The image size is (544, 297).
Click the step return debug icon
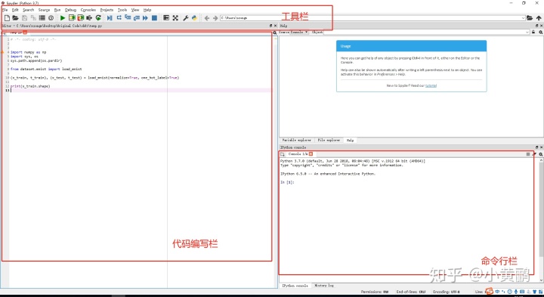137,17
